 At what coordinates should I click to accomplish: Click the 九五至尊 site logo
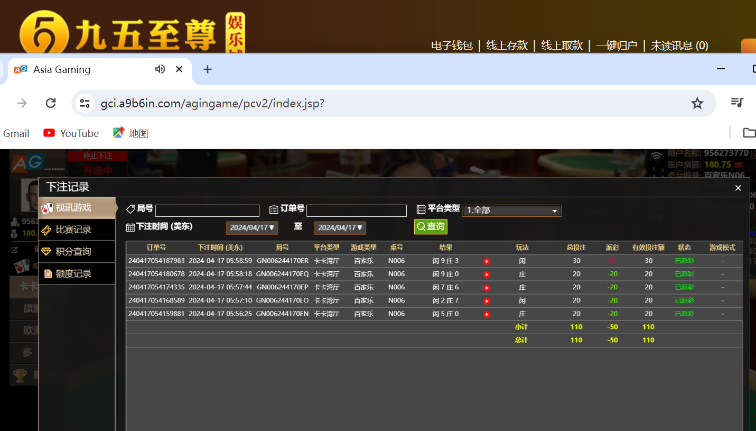[x=132, y=33]
